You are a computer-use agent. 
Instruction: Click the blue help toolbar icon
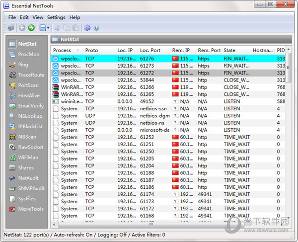pyautogui.click(x=96, y=28)
